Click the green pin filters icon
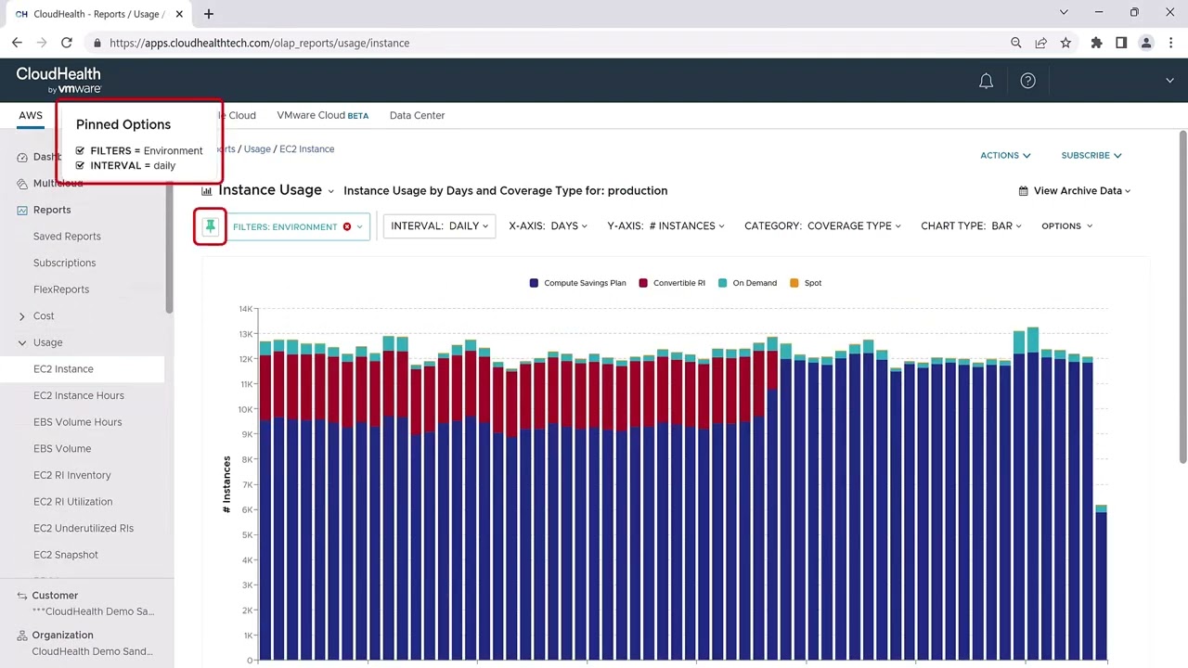The image size is (1188, 668). pyautogui.click(x=211, y=226)
